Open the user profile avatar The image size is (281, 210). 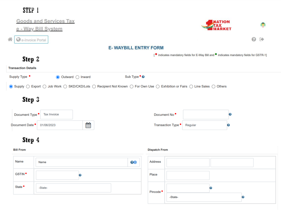coord(263,25)
